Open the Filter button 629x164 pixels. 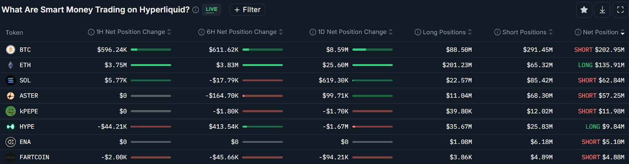click(247, 10)
